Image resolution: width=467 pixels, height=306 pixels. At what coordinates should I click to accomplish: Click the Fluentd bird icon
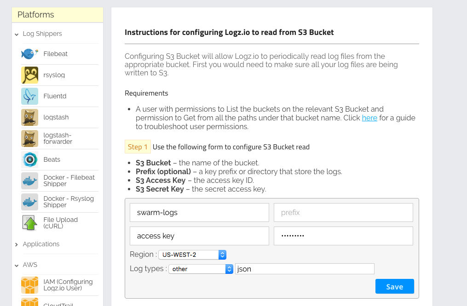click(x=29, y=96)
